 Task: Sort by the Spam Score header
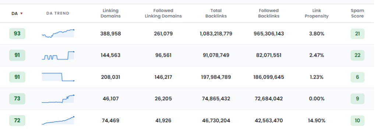click(357, 14)
